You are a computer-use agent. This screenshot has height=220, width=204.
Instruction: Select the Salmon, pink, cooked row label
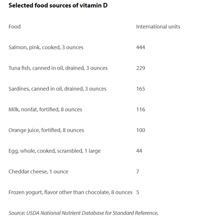point(46,47)
